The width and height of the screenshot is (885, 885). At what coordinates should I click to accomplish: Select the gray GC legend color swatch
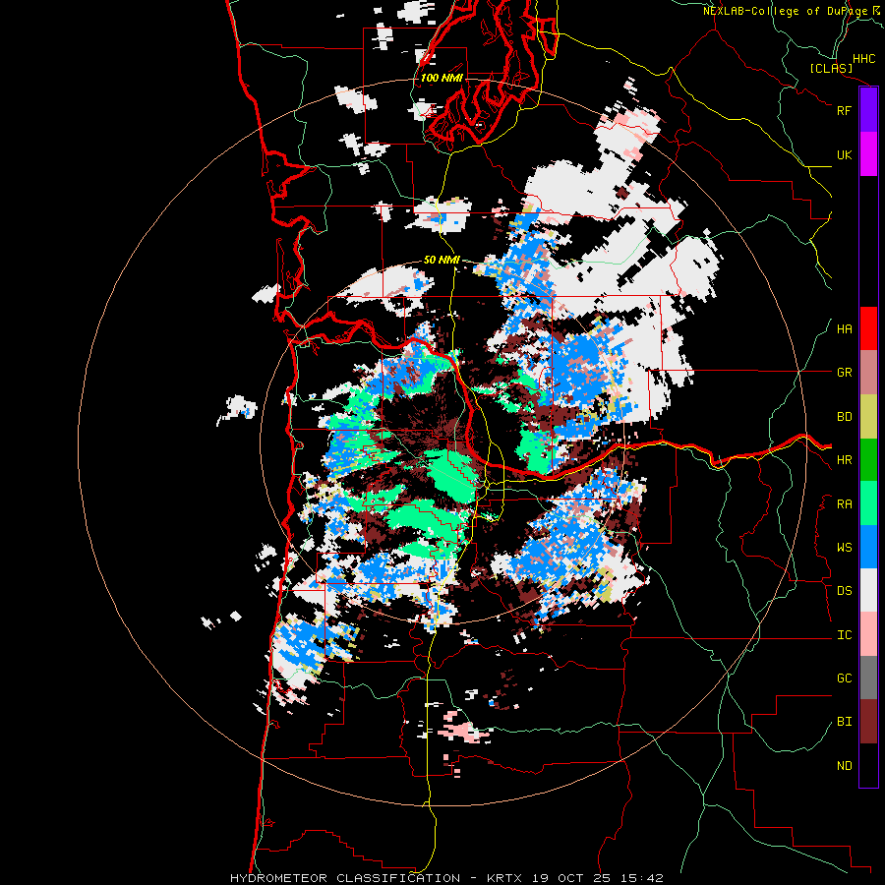click(x=868, y=678)
